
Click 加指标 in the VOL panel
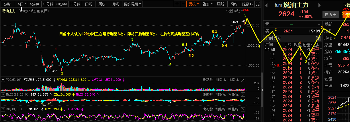click(221, 80)
